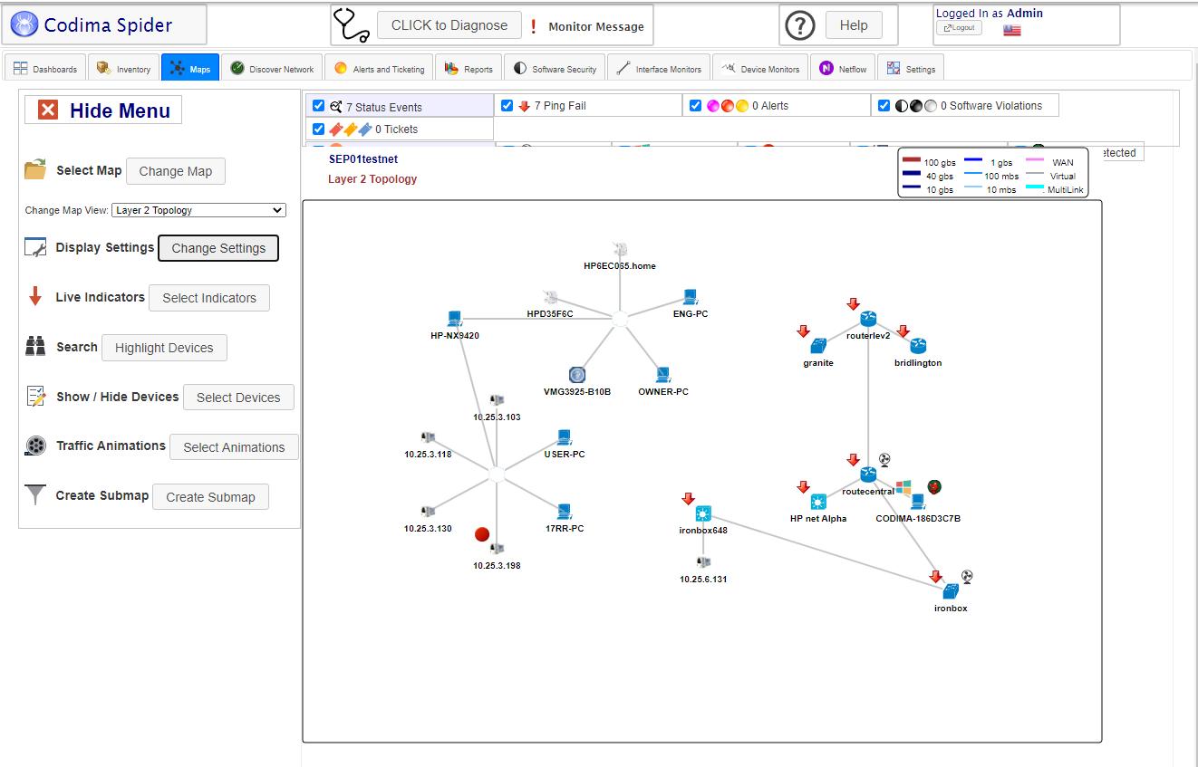Screen dimensions: 1198x767
Task: Open the Alerts and Ticketing tab
Action: pos(379,69)
